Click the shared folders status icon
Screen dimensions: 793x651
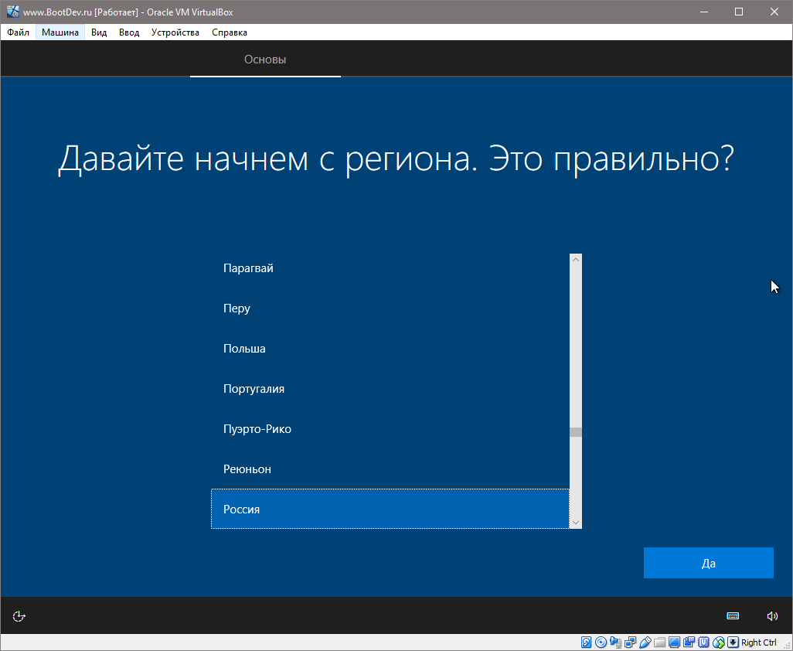(659, 642)
